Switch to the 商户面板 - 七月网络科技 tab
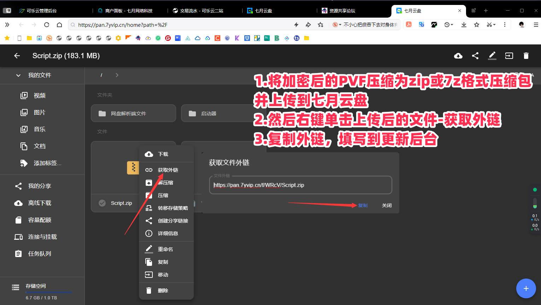The image size is (541, 305). 125,11
